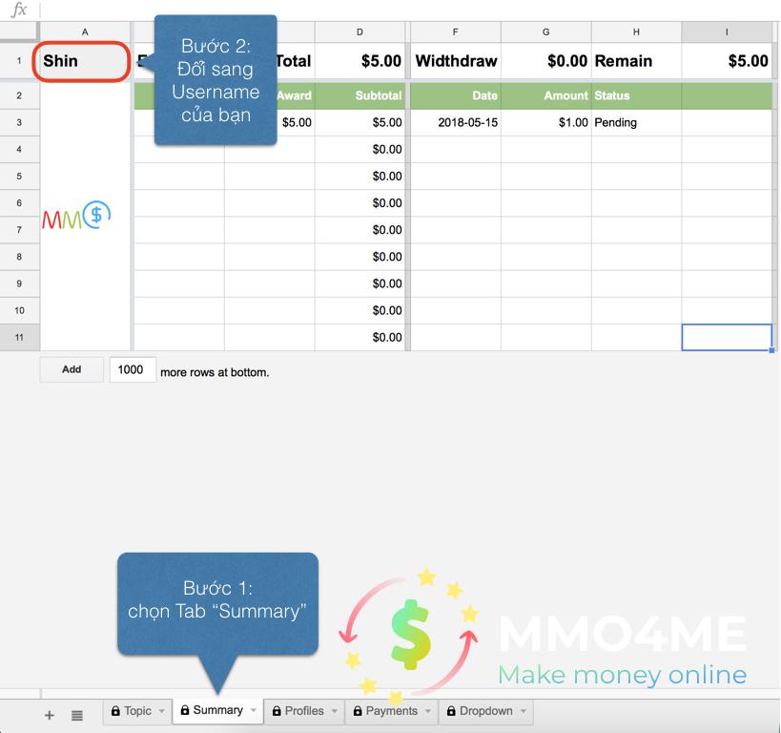Image resolution: width=781 pixels, height=733 pixels.
Task: Select column G header
Action: click(x=545, y=31)
